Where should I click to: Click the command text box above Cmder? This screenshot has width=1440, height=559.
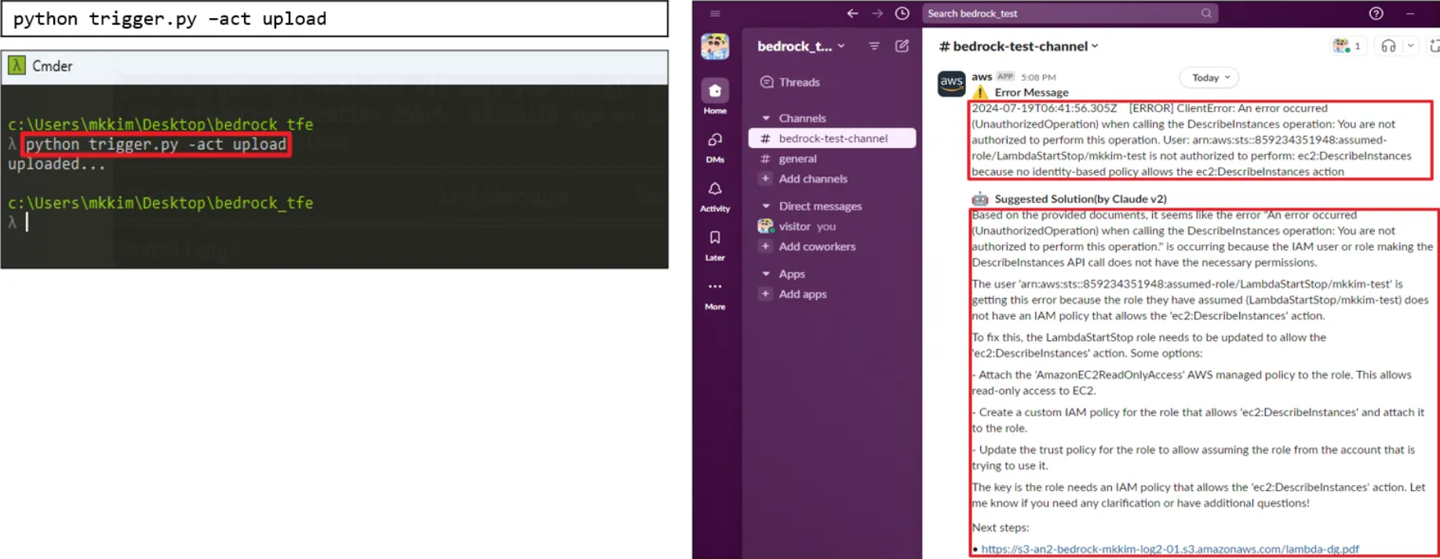click(334, 19)
